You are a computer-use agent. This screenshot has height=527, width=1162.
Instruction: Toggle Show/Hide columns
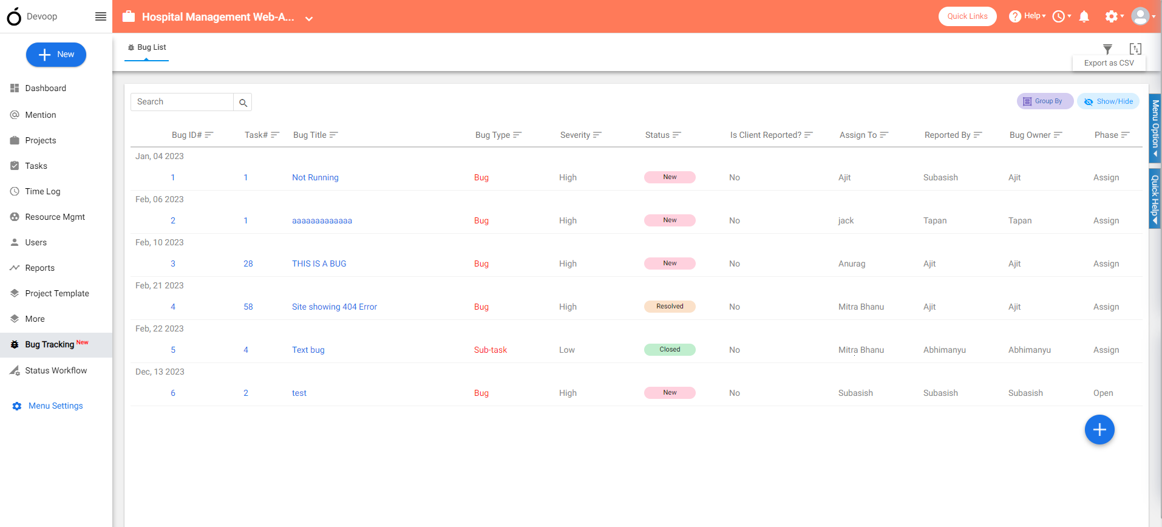(x=1108, y=101)
